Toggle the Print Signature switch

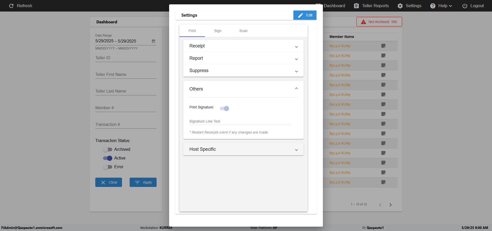coord(224,108)
